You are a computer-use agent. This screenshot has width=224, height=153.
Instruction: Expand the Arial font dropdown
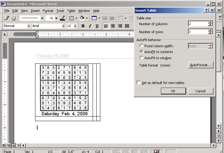63,26
